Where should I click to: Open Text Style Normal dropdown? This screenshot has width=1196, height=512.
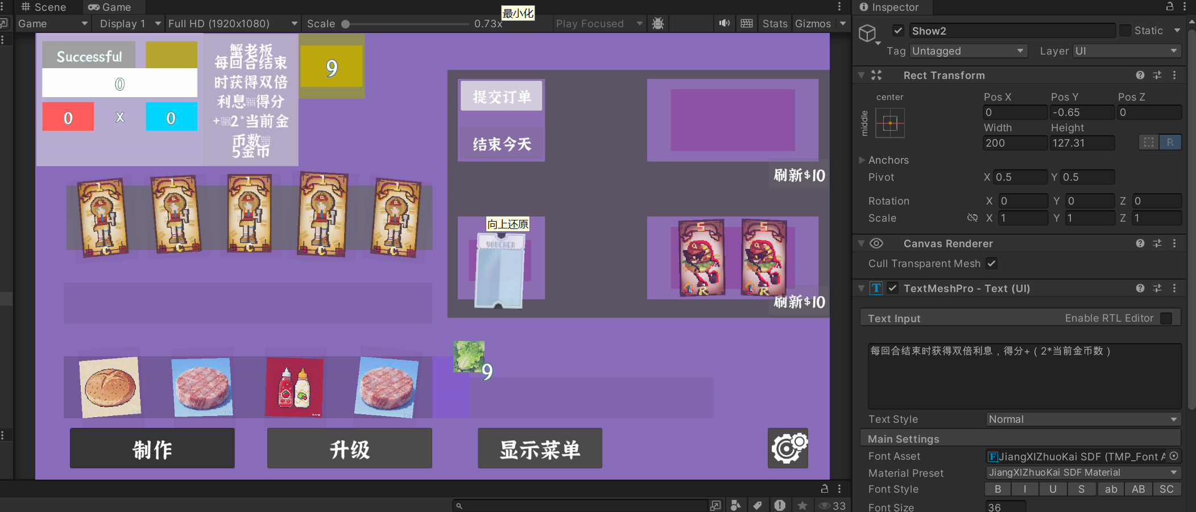(1083, 419)
